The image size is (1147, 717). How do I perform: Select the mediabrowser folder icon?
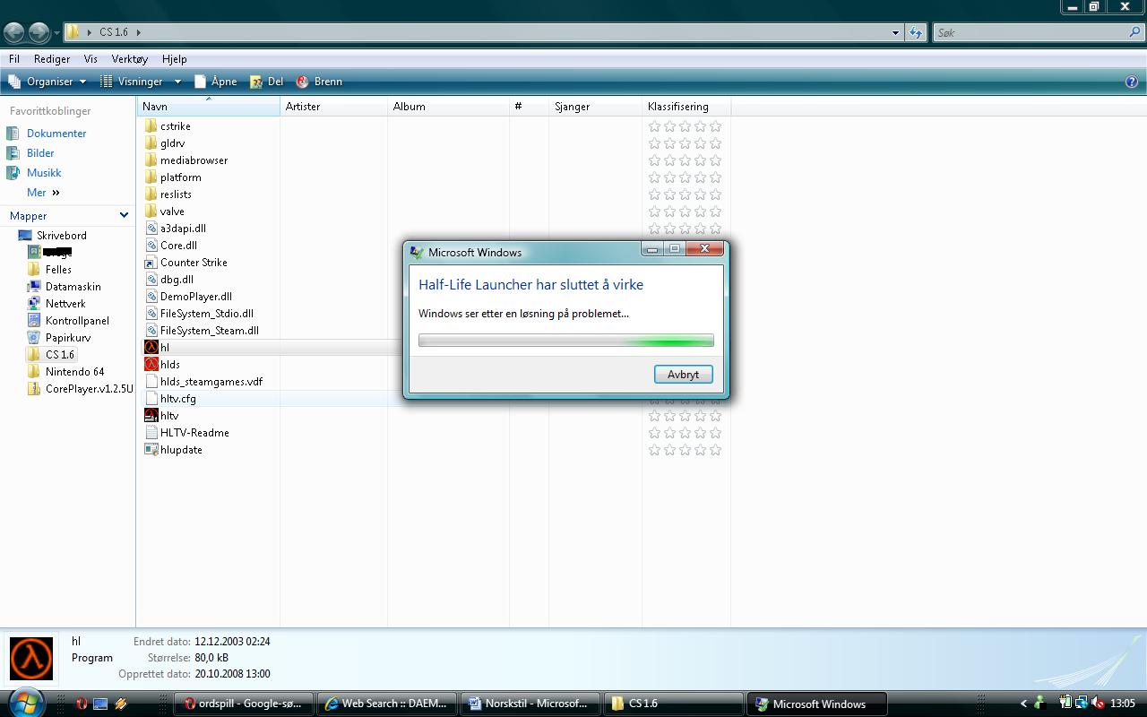151,160
